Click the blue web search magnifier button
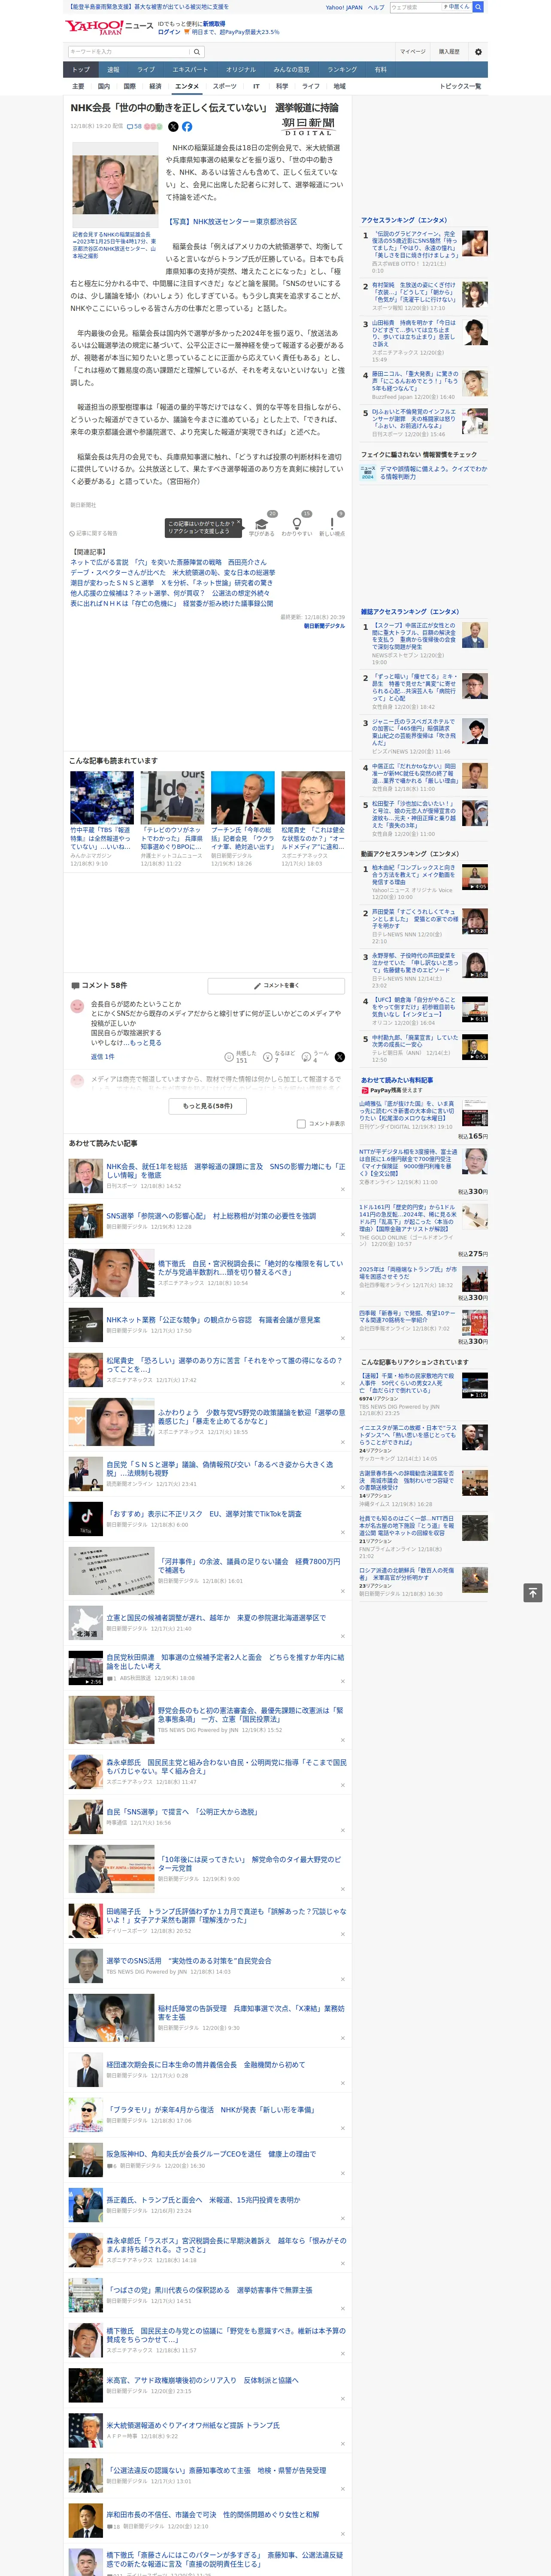 478,7
